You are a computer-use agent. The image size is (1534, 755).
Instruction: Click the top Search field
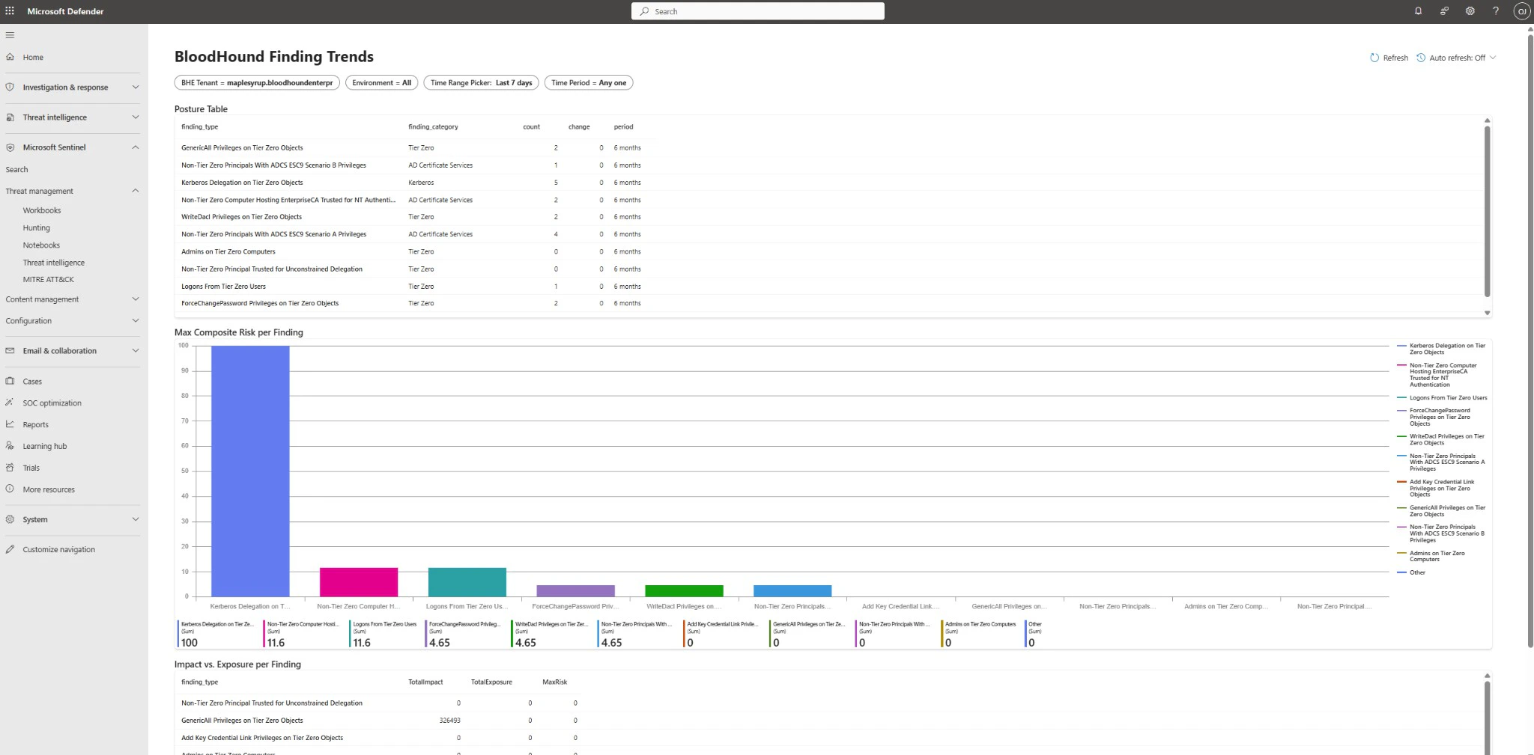(757, 10)
